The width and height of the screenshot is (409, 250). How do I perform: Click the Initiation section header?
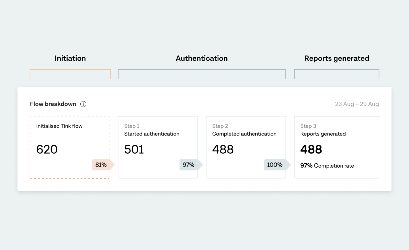(70, 58)
